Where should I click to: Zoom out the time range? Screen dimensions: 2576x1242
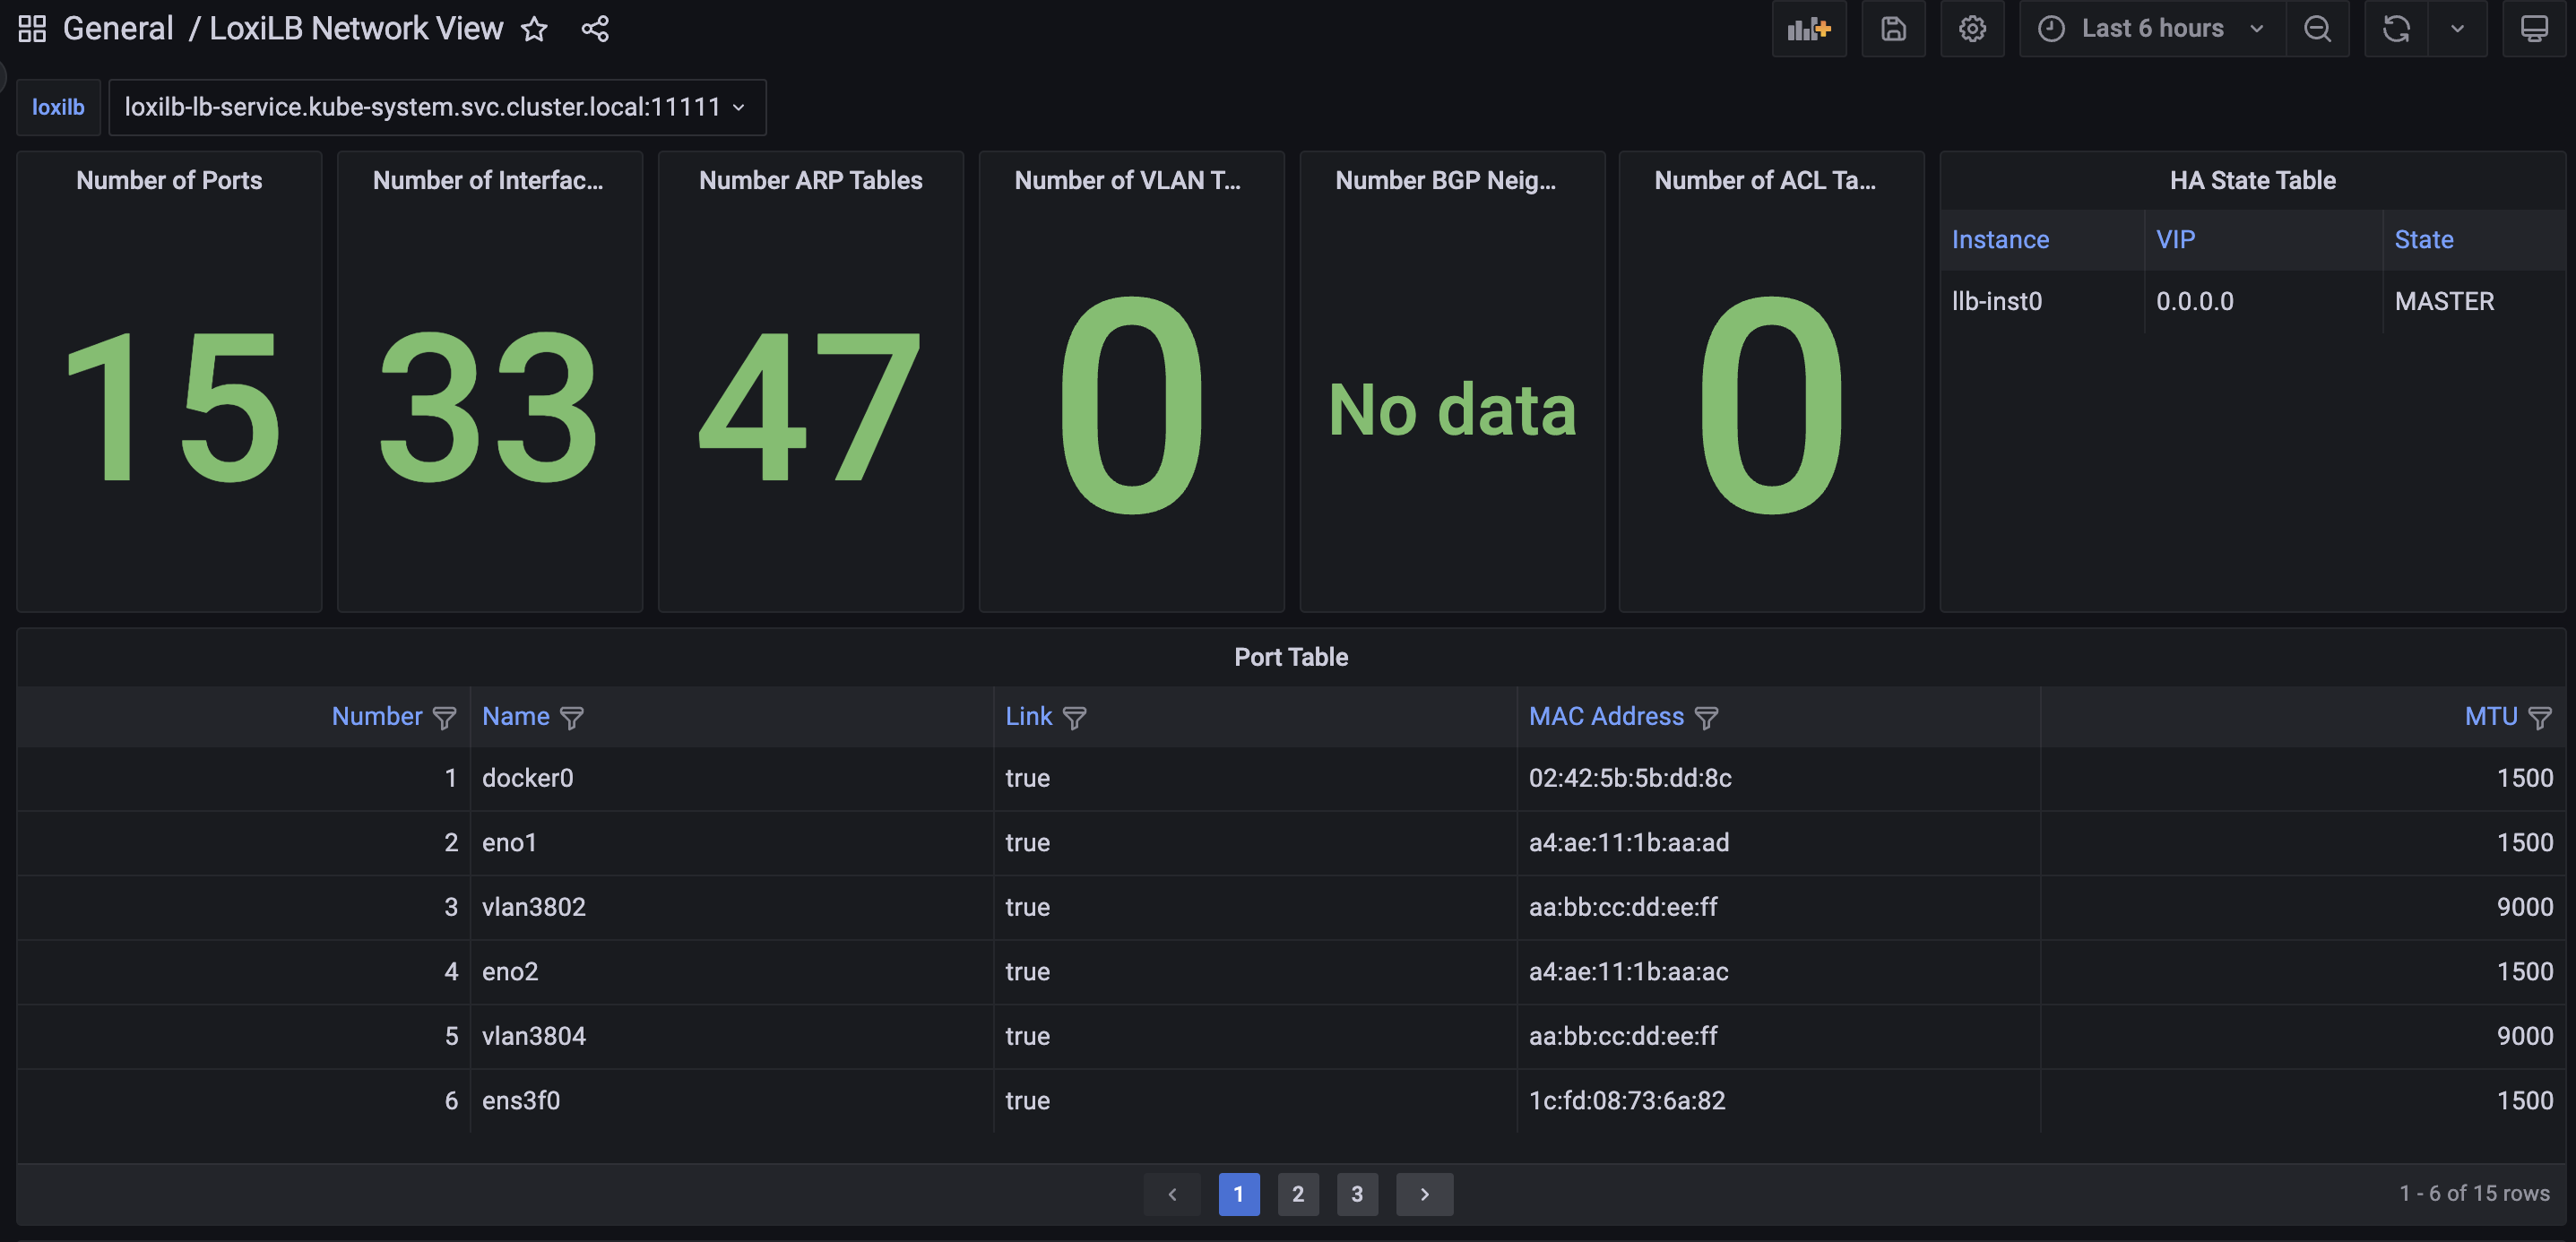(x=2316, y=29)
